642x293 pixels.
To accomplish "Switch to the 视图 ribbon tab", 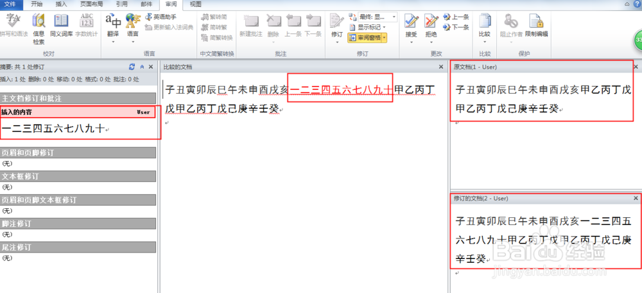I will coord(196,4).
